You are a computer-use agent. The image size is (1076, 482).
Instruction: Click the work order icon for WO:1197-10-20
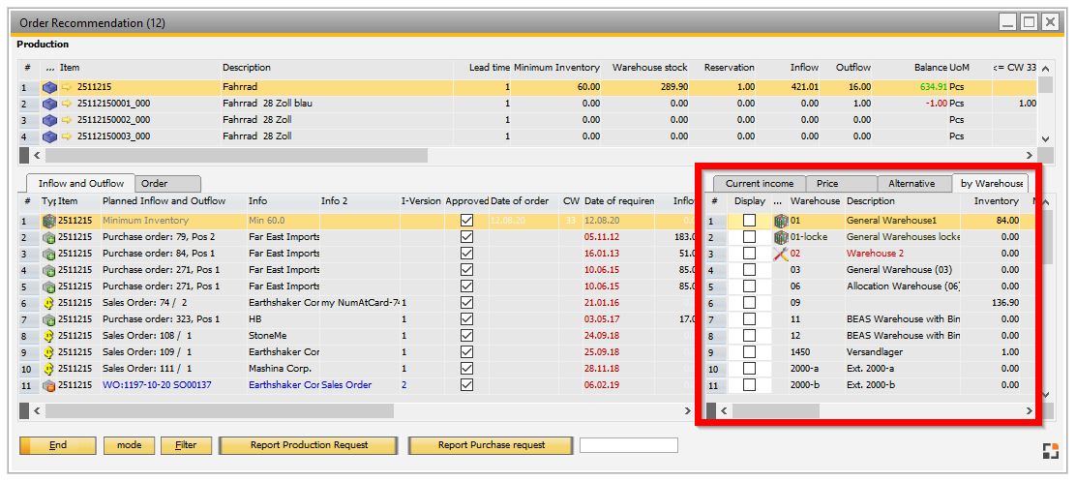[x=48, y=385]
